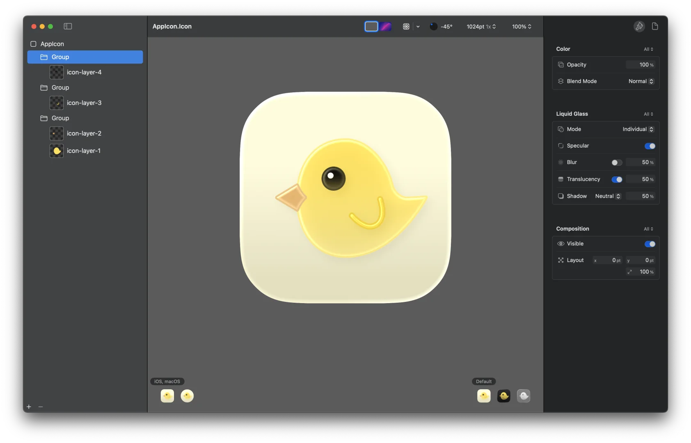691x443 pixels.
Task: Add a new layer with plus button
Action: click(28, 406)
